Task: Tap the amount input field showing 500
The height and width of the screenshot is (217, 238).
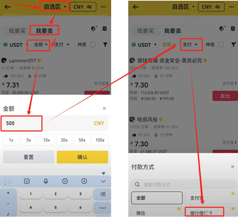Action: pyautogui.click(x=55, y=123)
